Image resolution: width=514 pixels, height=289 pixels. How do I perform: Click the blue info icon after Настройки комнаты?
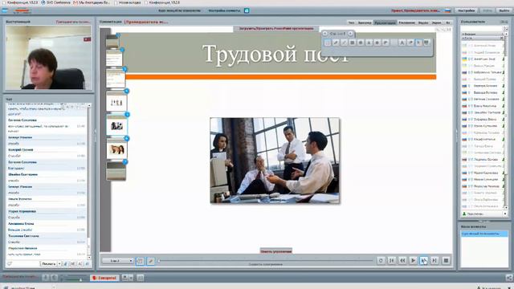[247, 10]
